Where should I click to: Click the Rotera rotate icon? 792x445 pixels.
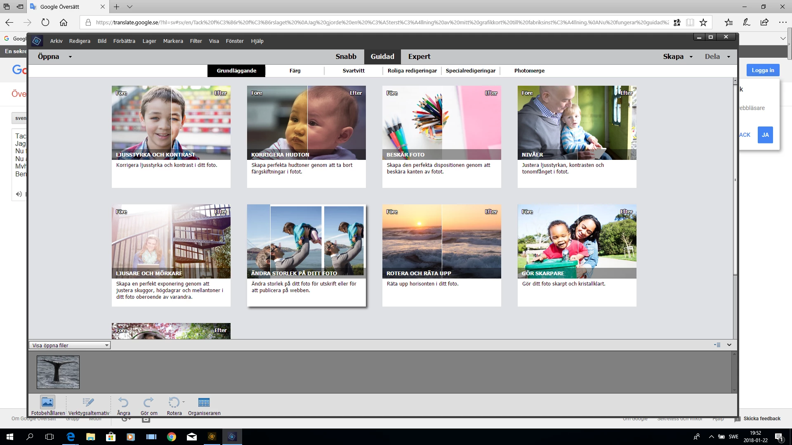coord(174,402)
